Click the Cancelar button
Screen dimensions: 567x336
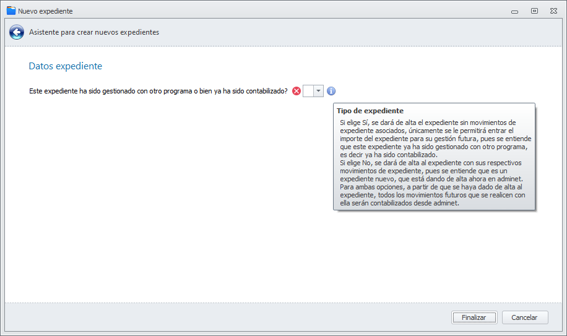coord(525,317)
